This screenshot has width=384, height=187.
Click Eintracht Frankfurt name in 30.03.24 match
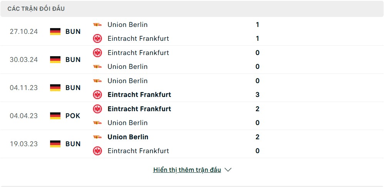138,53
